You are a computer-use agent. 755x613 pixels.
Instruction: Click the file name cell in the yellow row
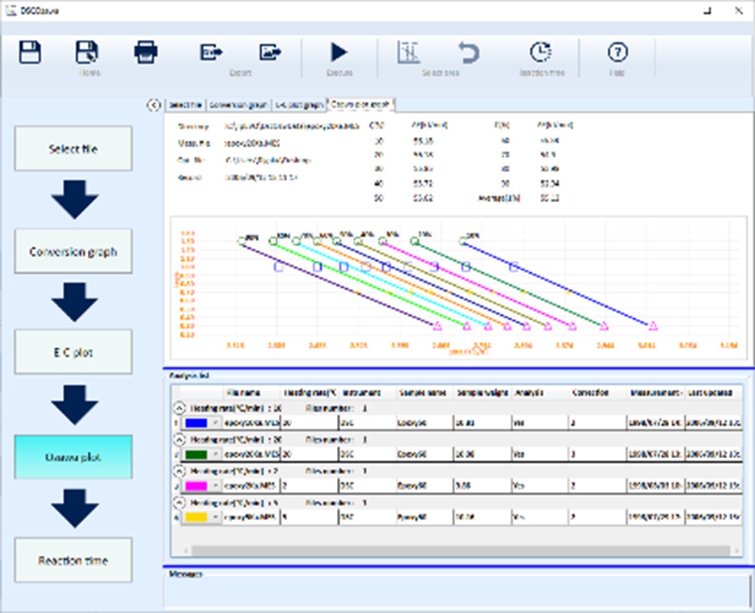[x=252, y=517]
